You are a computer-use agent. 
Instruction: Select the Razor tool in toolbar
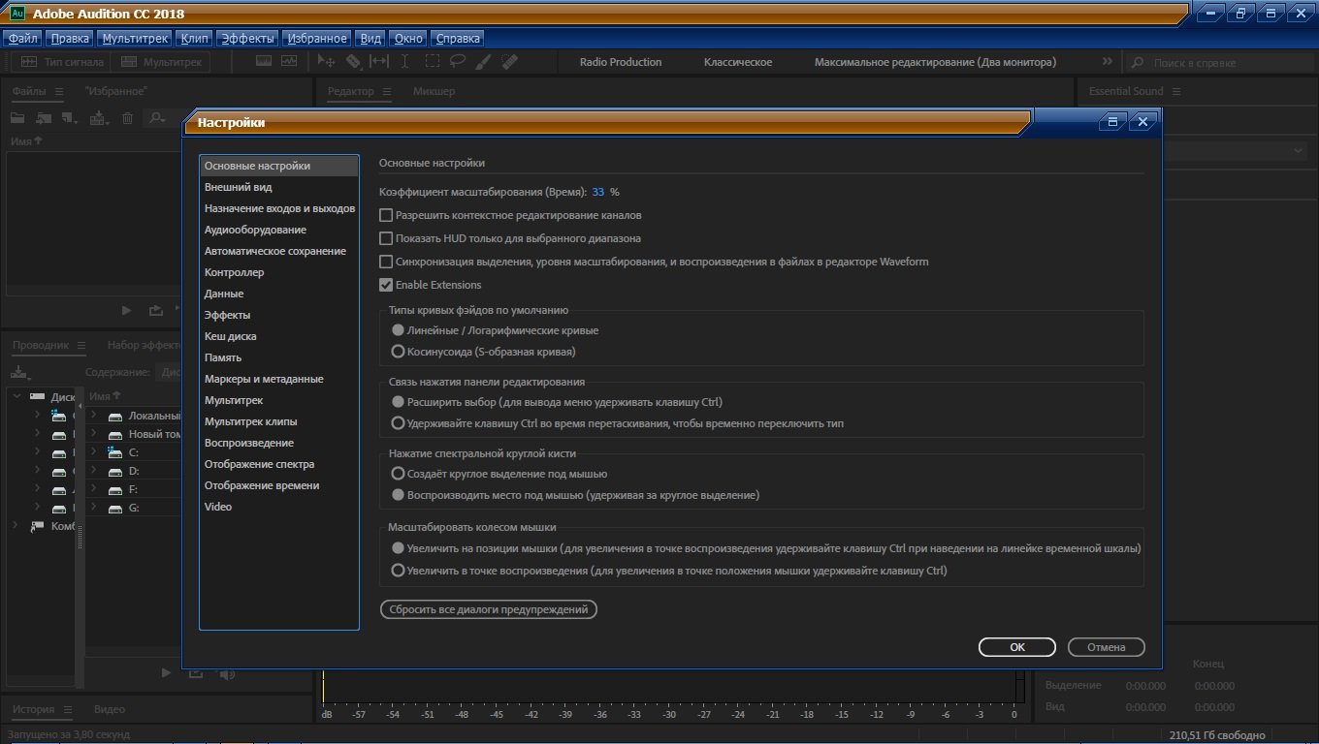[353, 61]
